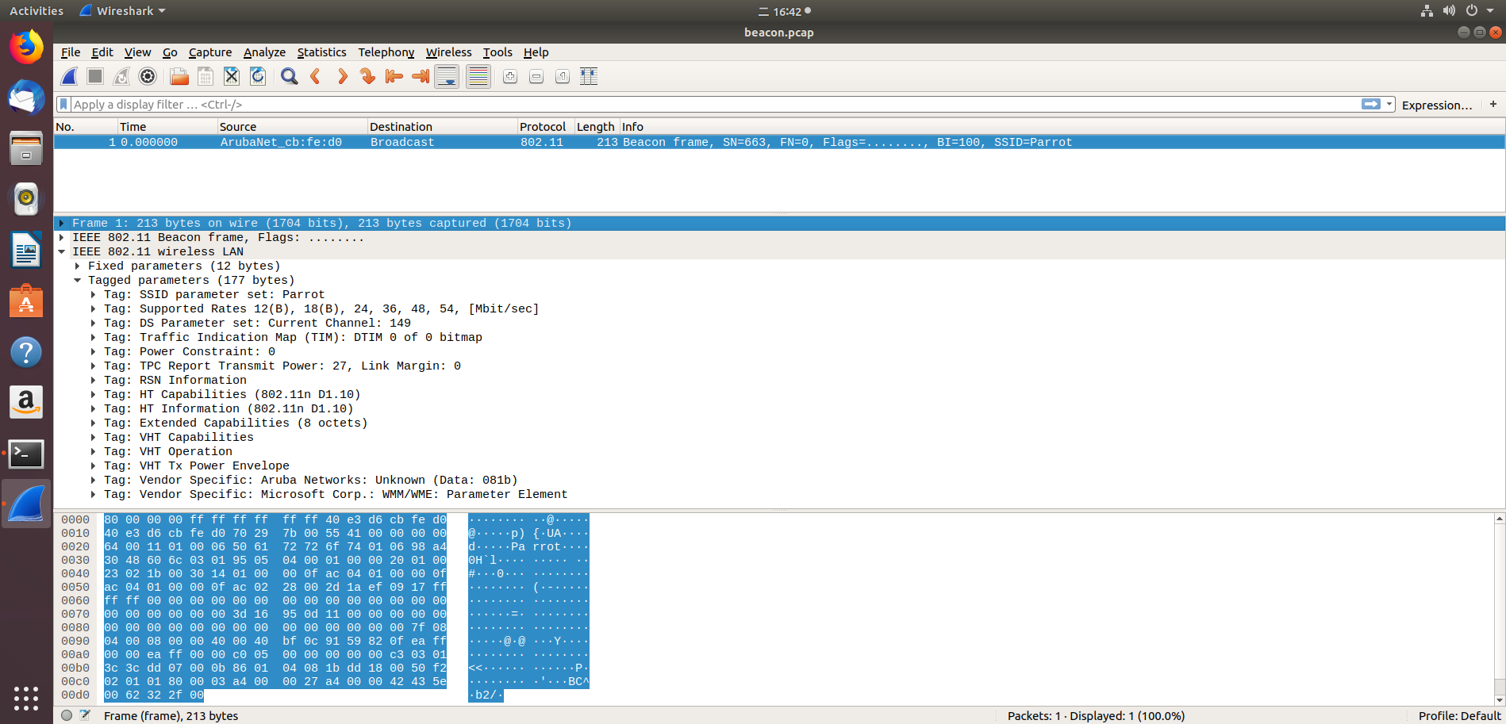Image resolution: width=1506 pixels, height=724 pixels.
Task: Expand the VHT Capabilities tag
Action: [x=94, y=438]
